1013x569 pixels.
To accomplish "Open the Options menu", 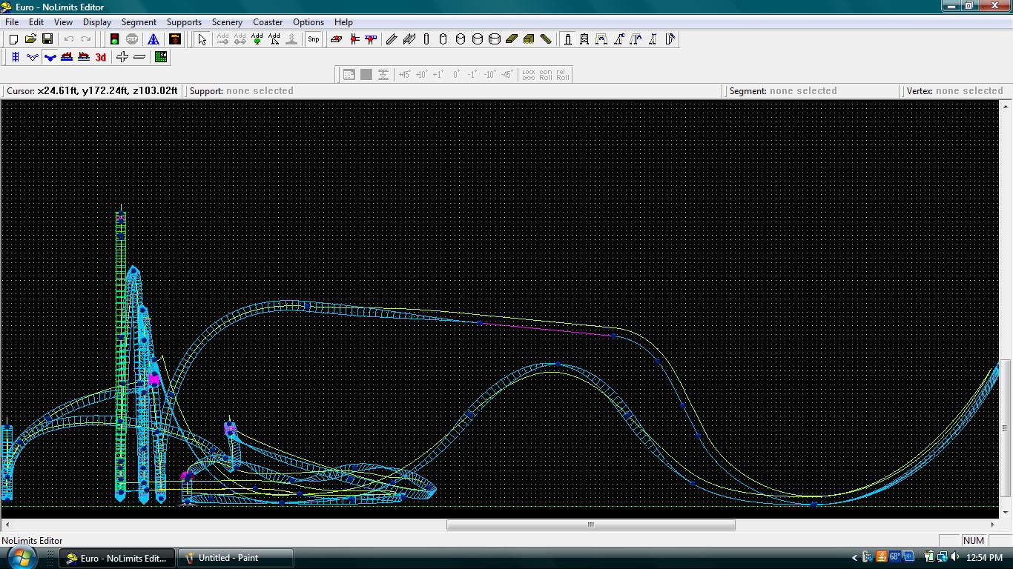I will (308, 22).
